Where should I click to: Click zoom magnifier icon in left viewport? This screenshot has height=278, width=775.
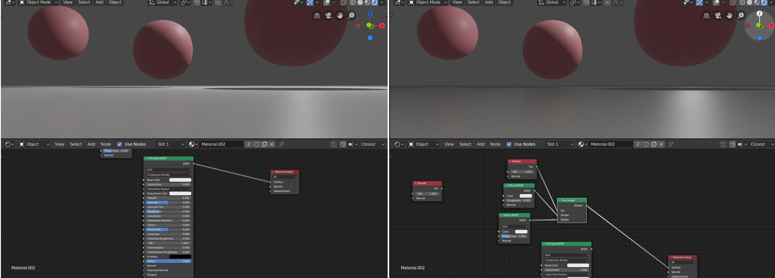pos(351,15)
